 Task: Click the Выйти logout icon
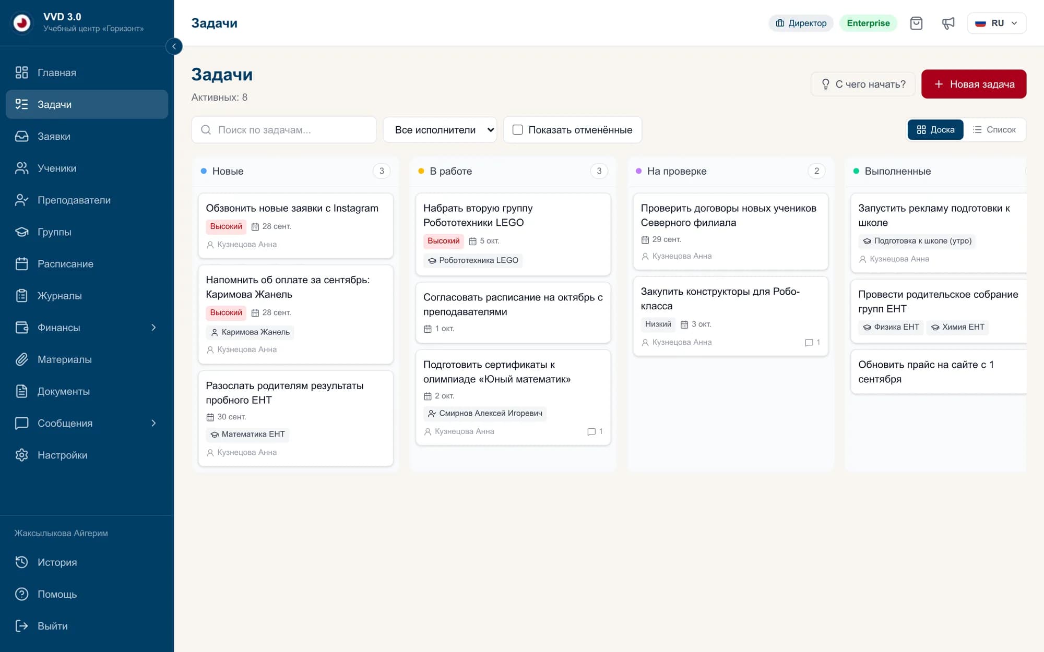21,626
